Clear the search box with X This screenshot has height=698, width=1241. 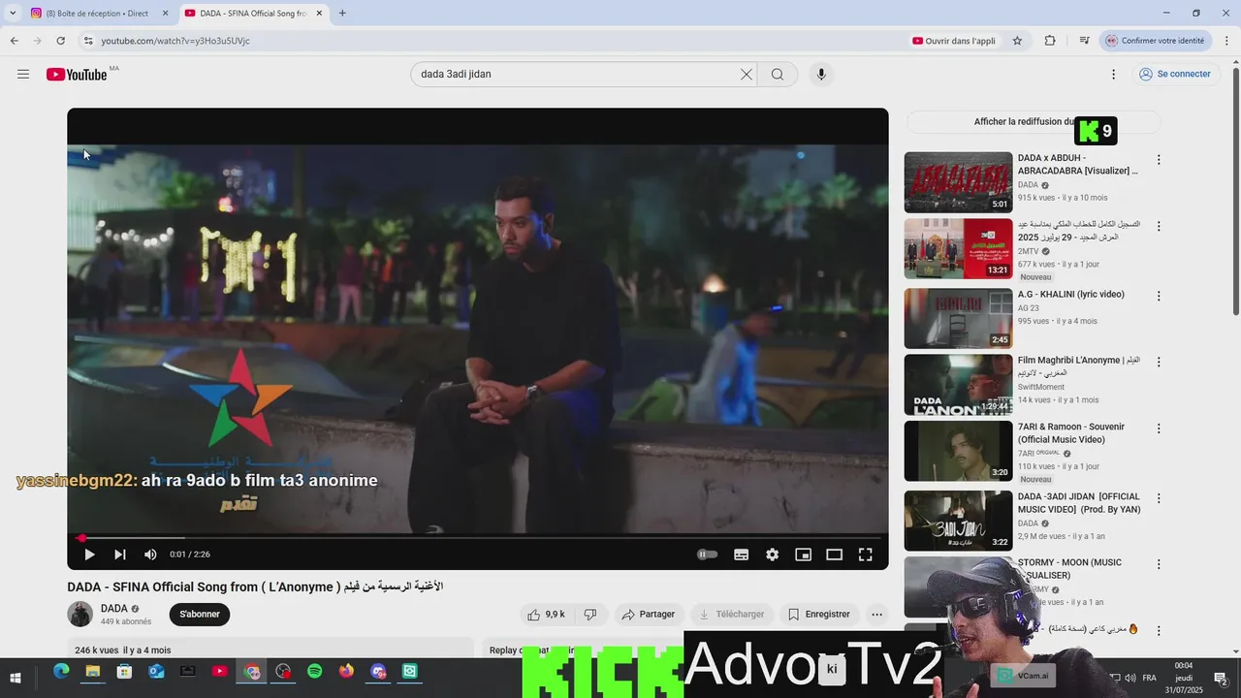(747, 75)
